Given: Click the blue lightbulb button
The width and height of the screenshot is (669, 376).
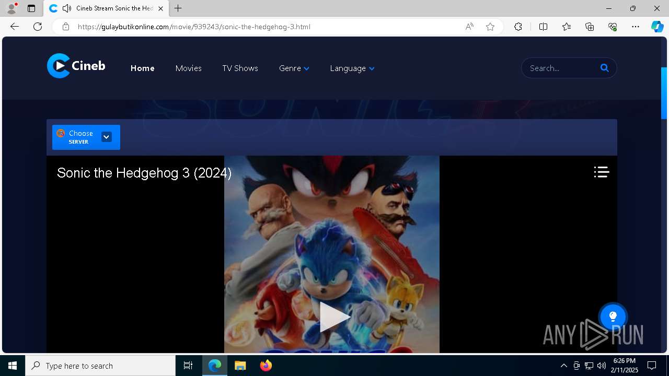Looking at the screenshot, I should point(613,316).
